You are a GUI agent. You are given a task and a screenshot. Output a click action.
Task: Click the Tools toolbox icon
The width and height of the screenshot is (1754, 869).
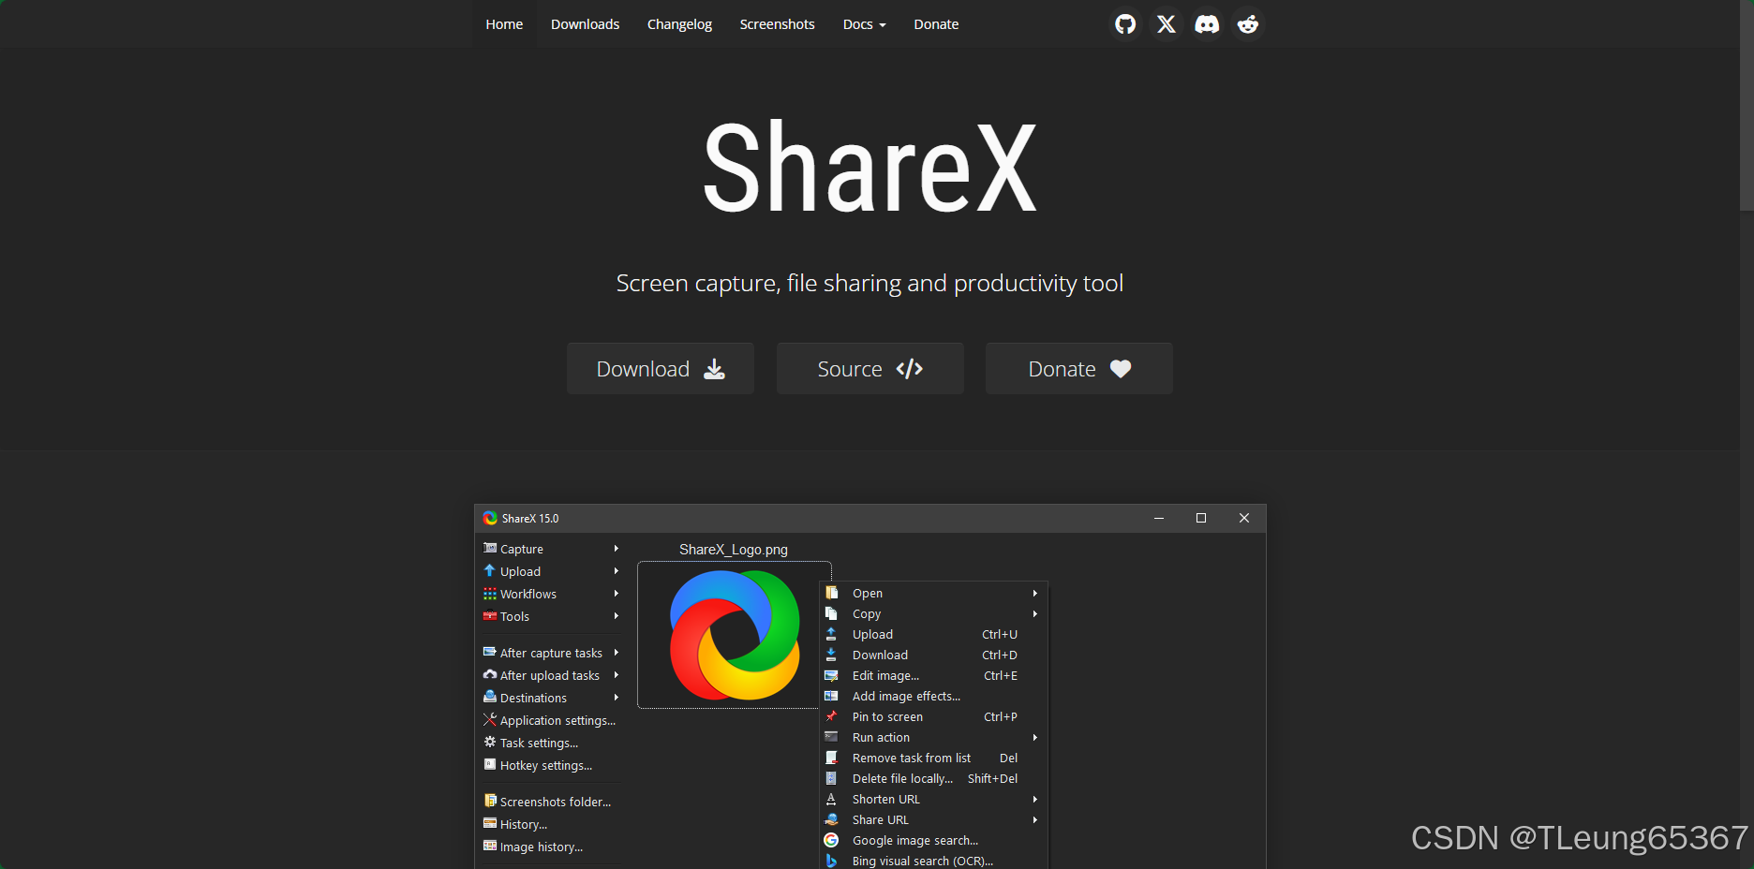pyautogui.click(x=490, y=615)
